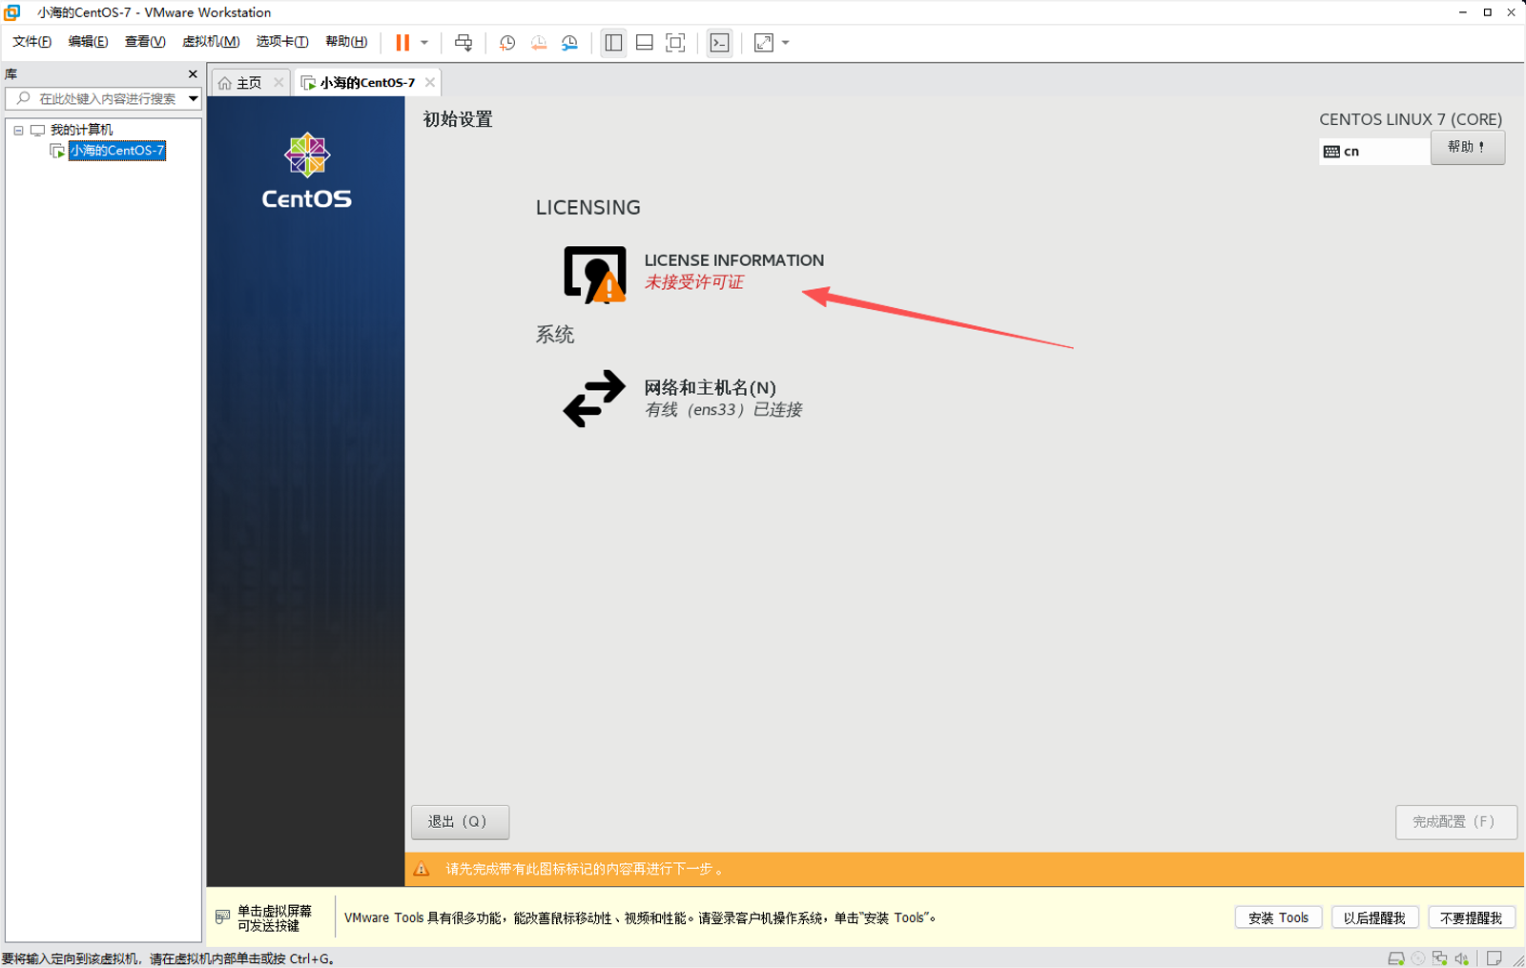
Task: Open LICENSE INFORMATION license icon
Action: click(595, 275)
